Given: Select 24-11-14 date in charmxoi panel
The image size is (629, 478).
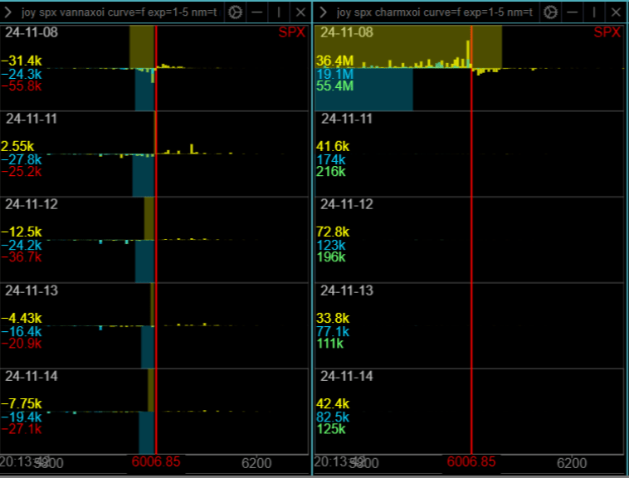Looking at the screenshot, I should pyautogui.click(x=347, y=376).
